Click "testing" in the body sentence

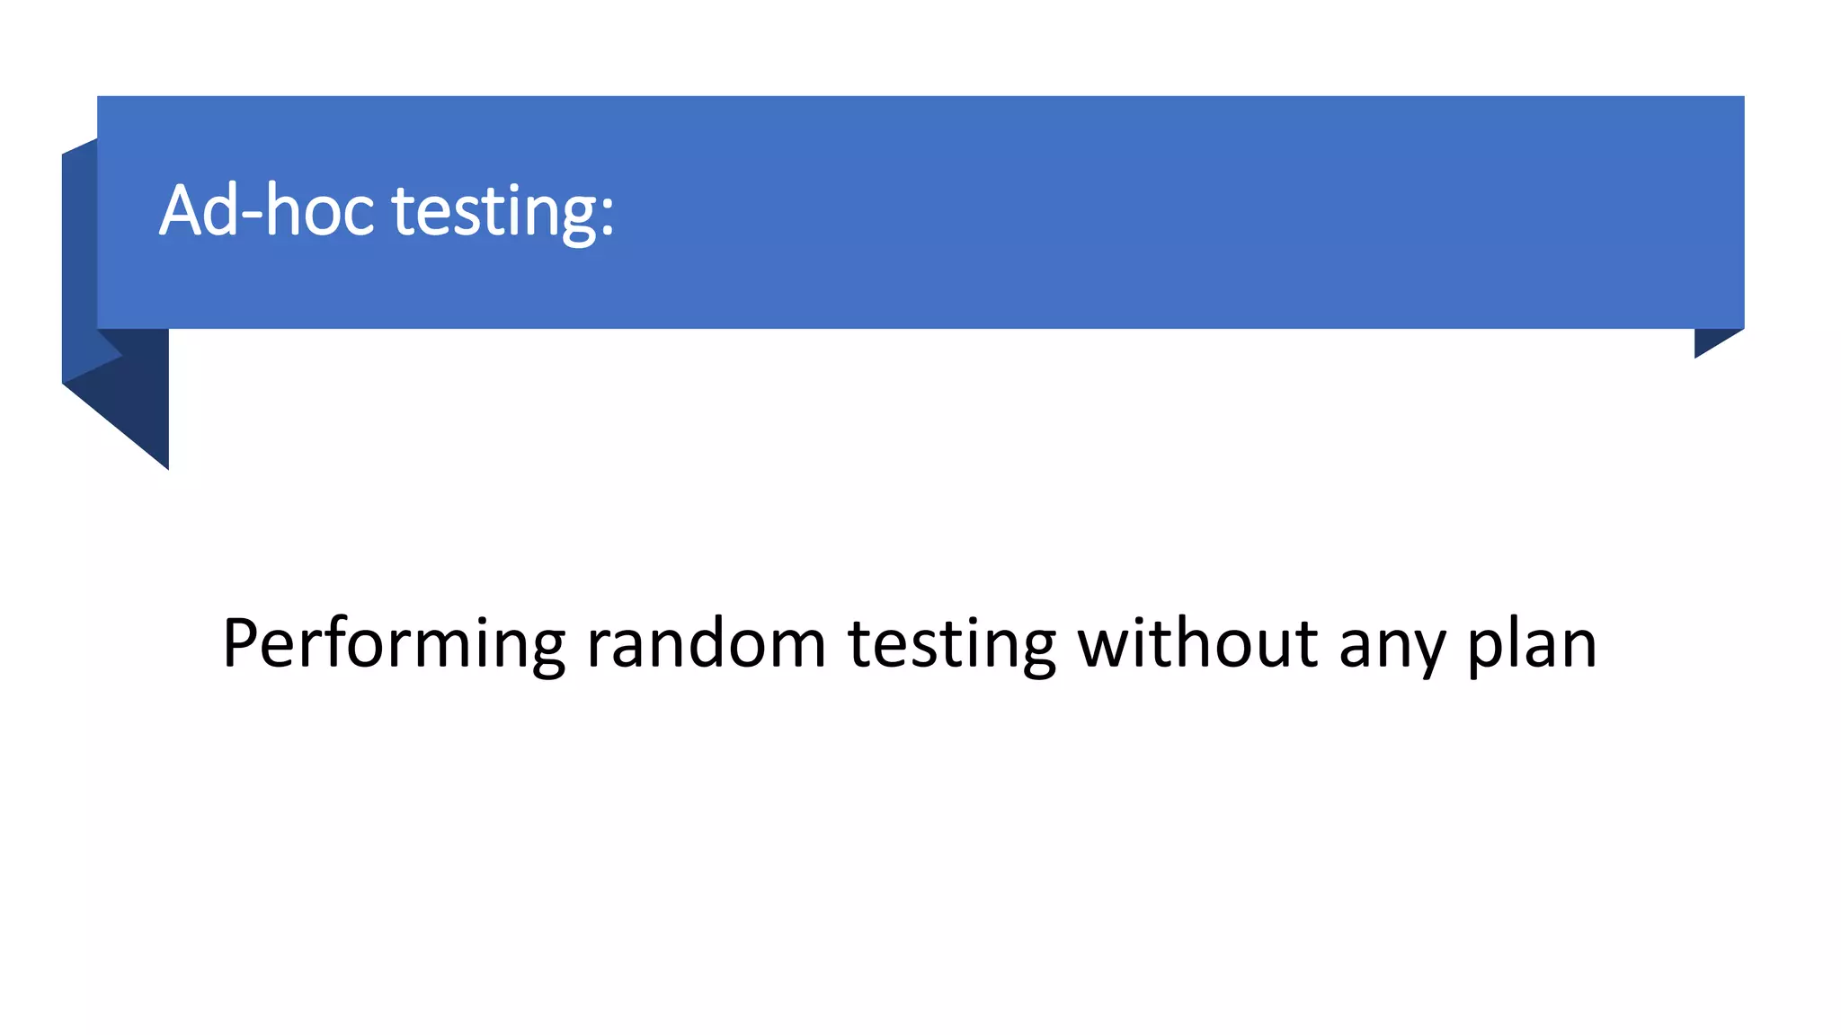click(x=951, y=644)
